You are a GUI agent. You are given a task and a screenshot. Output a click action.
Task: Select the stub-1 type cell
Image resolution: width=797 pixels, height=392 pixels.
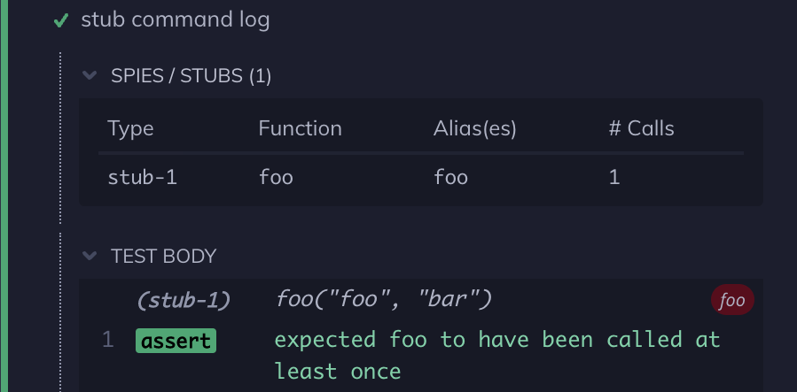point(142,177)
